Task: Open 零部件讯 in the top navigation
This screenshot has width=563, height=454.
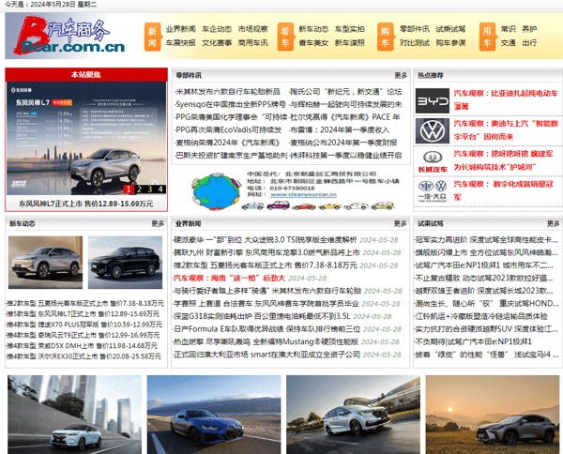Action: click(x=415, y=29)
